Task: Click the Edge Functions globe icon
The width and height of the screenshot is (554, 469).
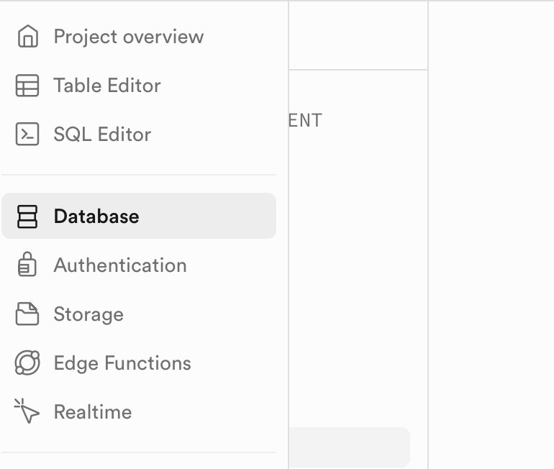Action: pos(27,363)
